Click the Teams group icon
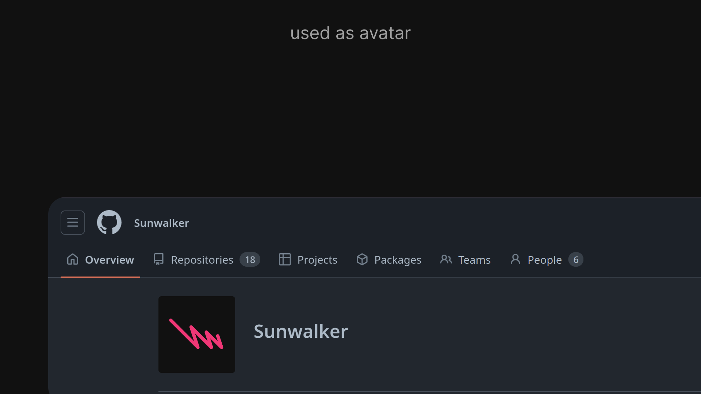Screen dimensions: 701x394 click(x=446, y=259)
